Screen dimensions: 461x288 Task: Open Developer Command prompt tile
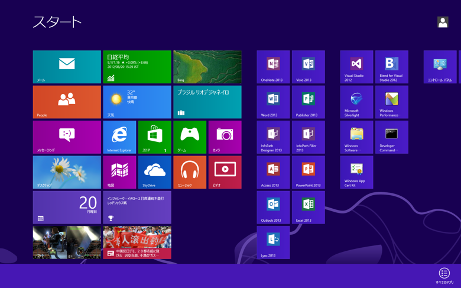click(392, 137)
